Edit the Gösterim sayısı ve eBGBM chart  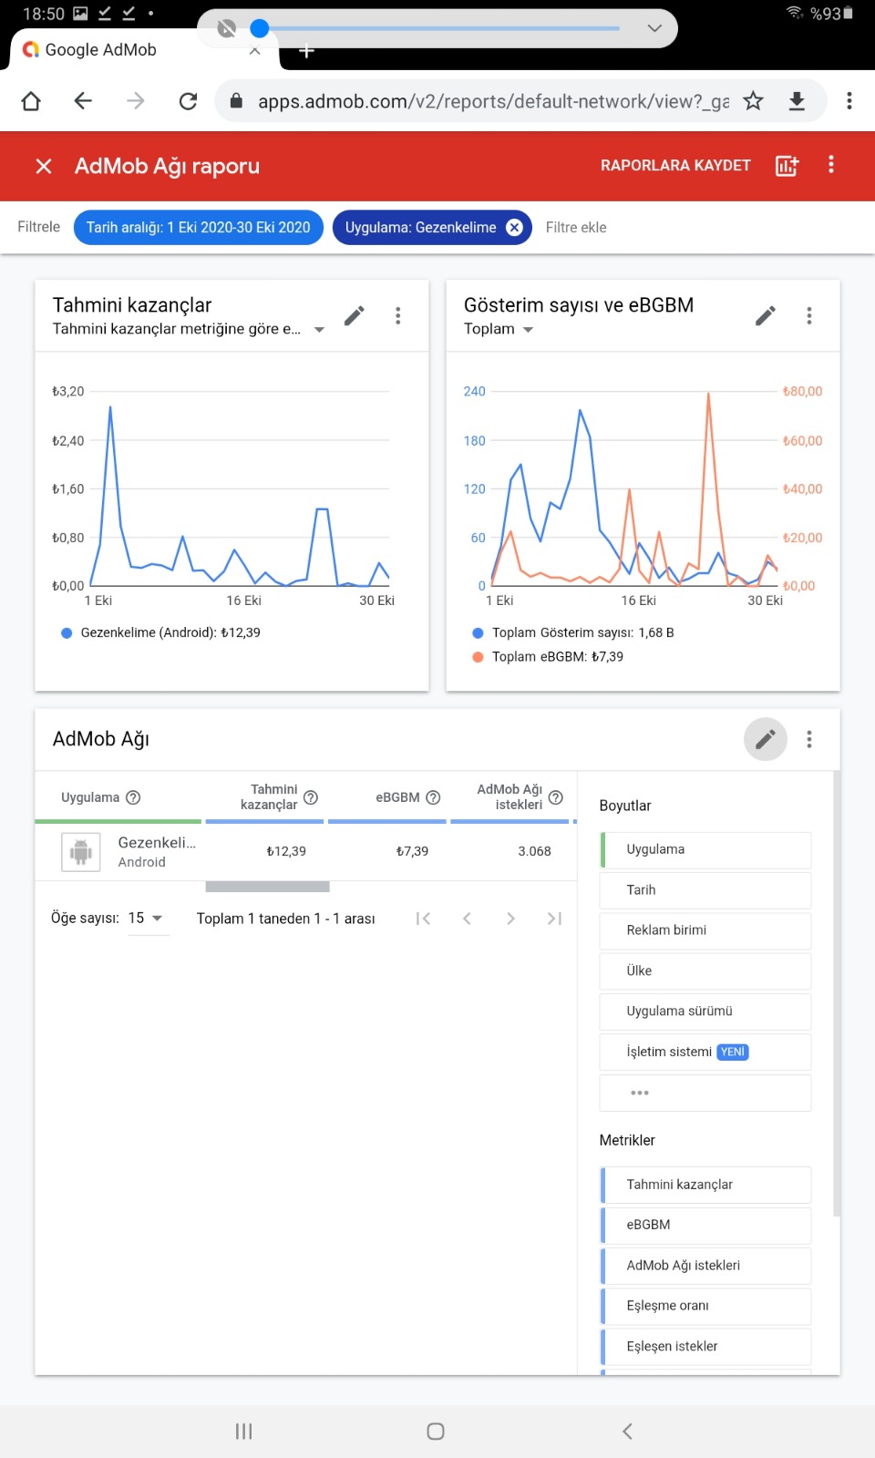tap(766, 316)
